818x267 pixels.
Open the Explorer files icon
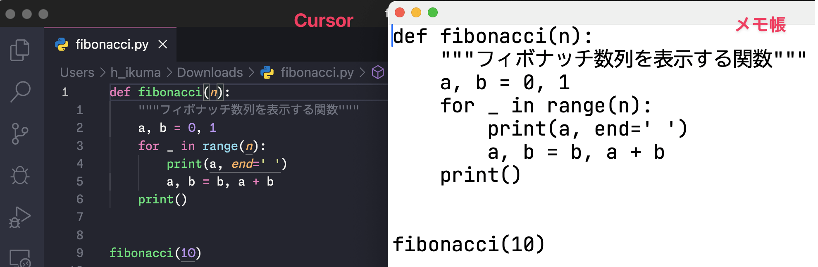(20, 50)
